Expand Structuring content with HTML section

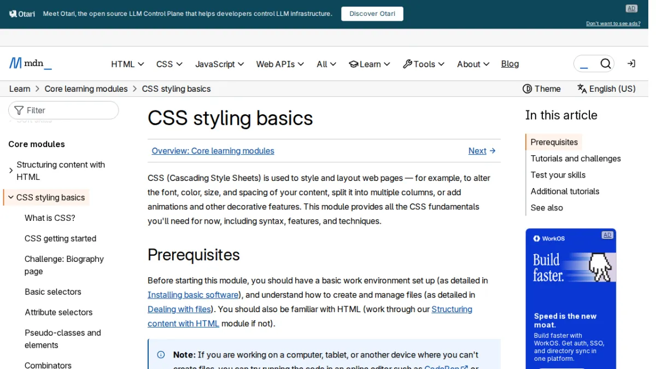pyautogui.click(x=11, y=171)
